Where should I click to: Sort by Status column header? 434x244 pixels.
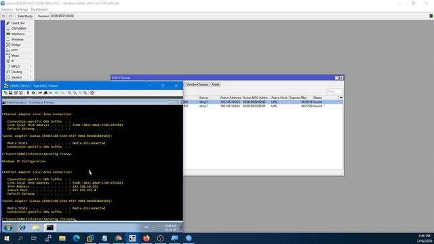click(x=325, y=98)
